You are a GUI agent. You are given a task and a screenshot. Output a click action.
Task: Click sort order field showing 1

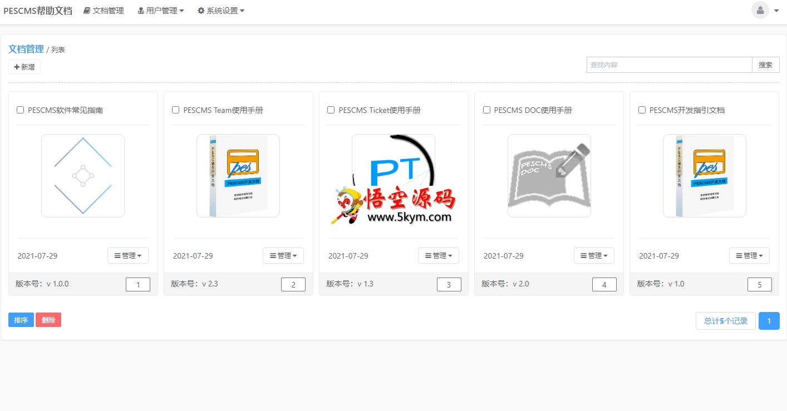click(138, 285)
